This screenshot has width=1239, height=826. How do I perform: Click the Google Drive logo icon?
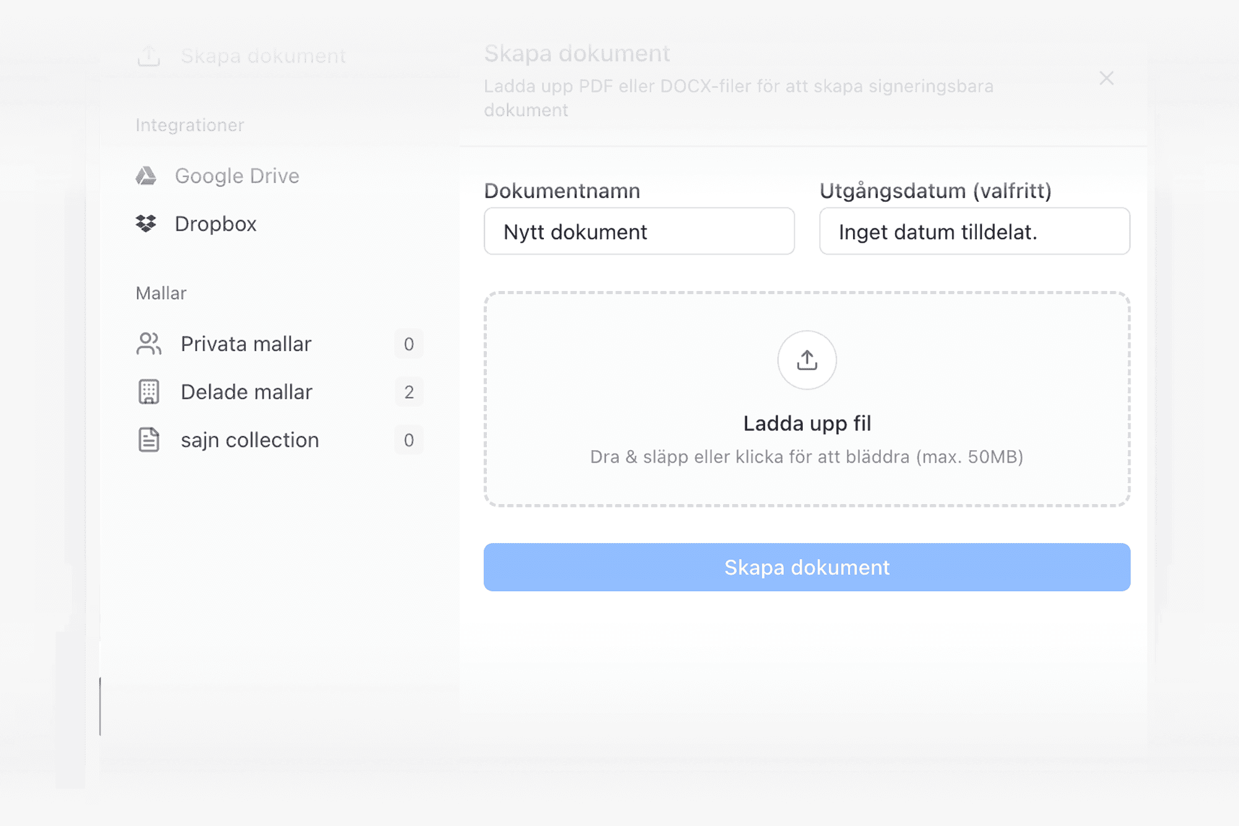point(146,176)
